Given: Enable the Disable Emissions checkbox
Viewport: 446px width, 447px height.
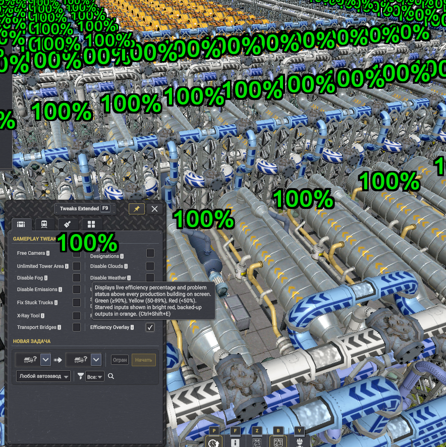Looking at the screenshot, I should 76,290.
